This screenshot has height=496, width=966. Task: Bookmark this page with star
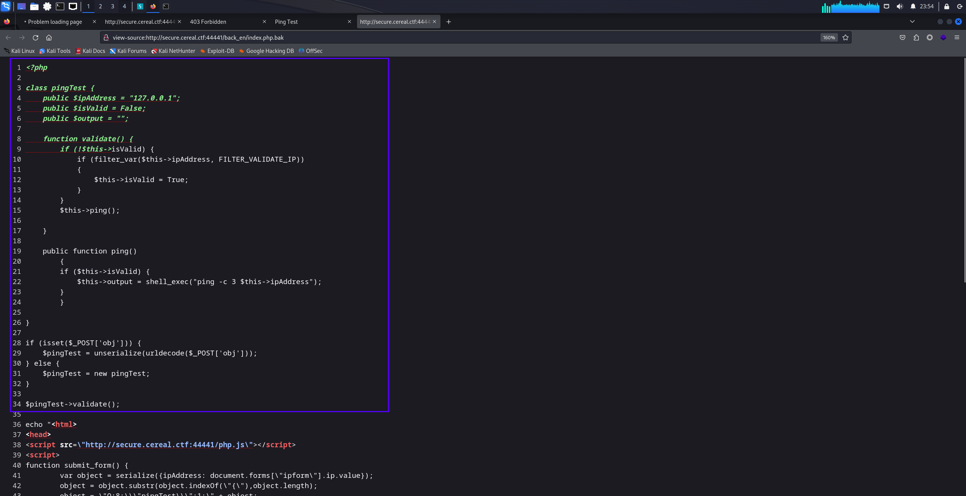845,37
